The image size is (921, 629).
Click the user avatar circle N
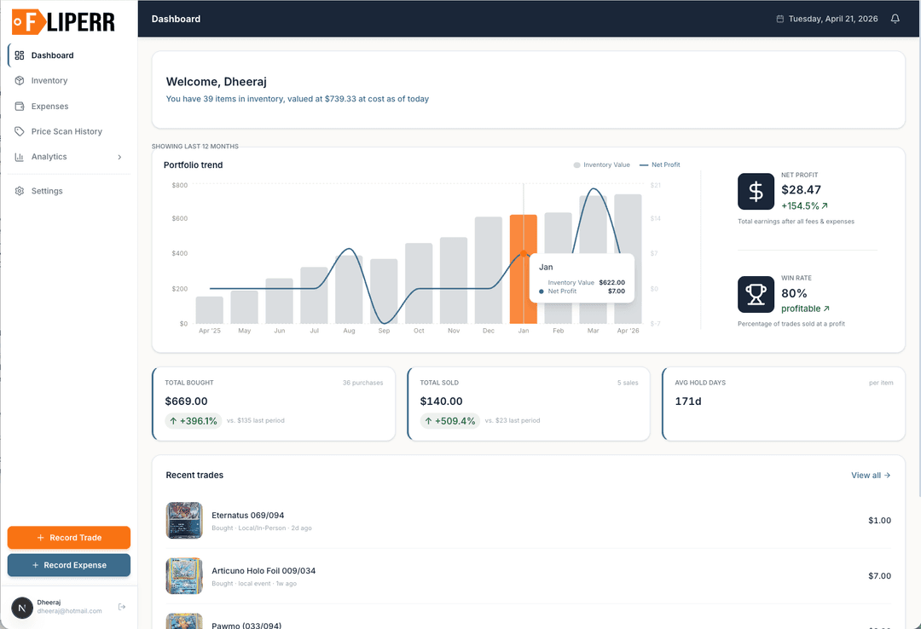coord(22,608)
